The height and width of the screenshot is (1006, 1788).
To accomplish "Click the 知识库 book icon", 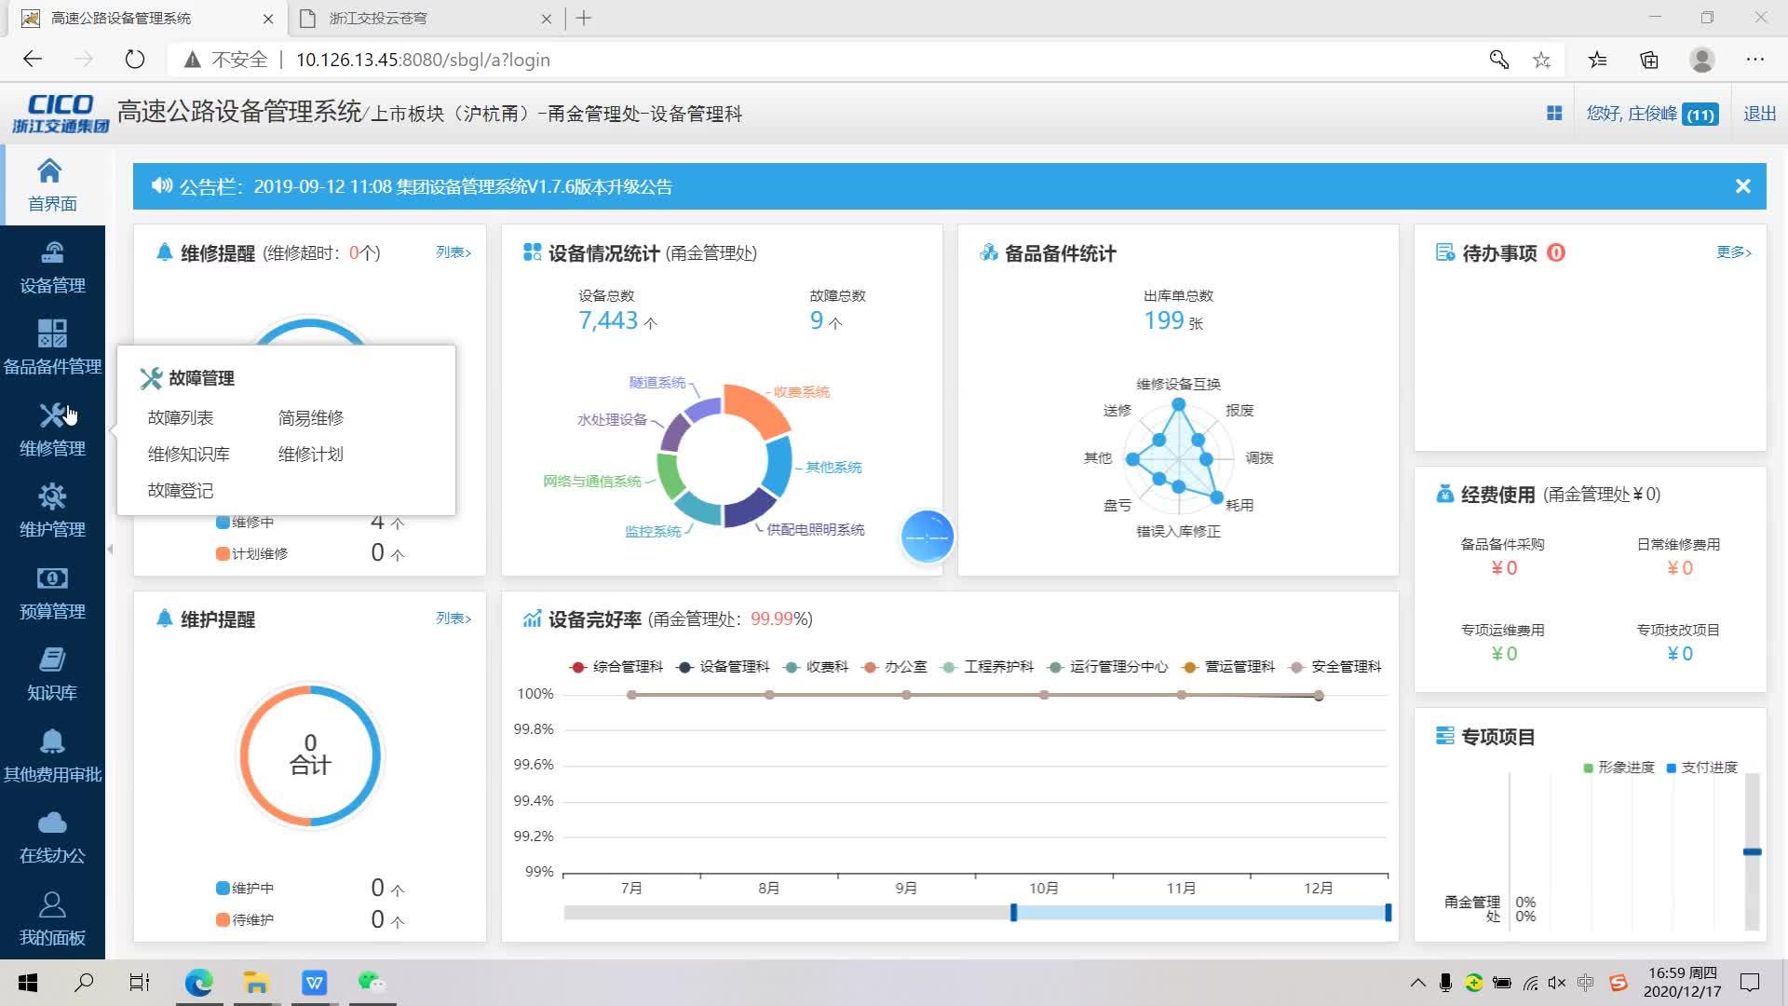I will (x=52, y=659).
